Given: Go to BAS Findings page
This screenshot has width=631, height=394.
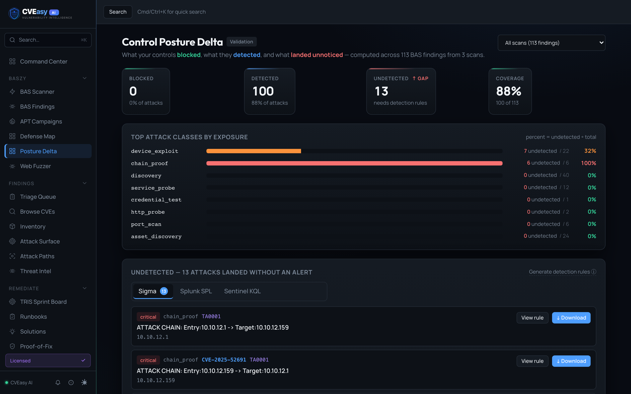Looking at the screenshot, I should point(48,107).
